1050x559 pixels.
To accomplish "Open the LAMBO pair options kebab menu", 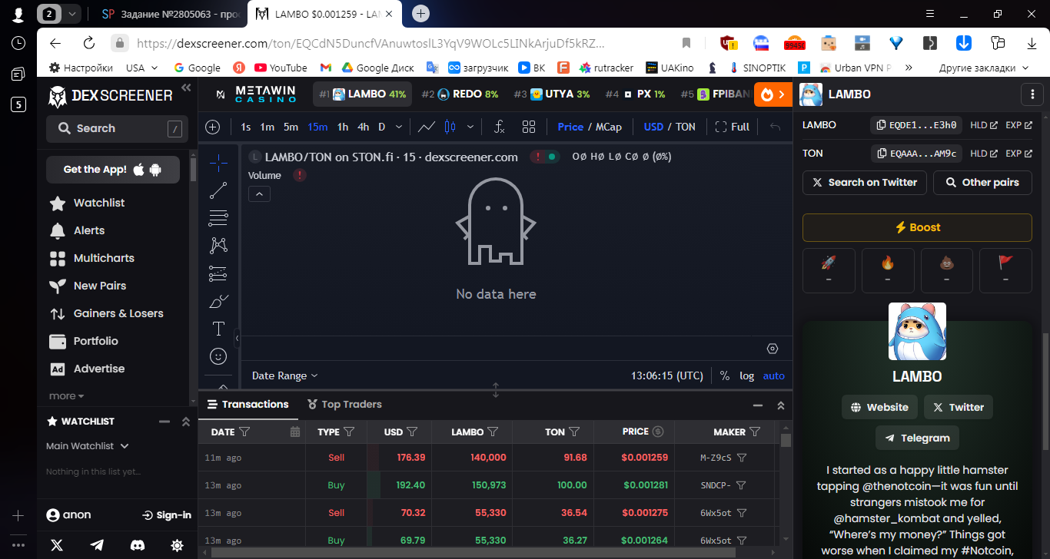I will [1032, 94].
